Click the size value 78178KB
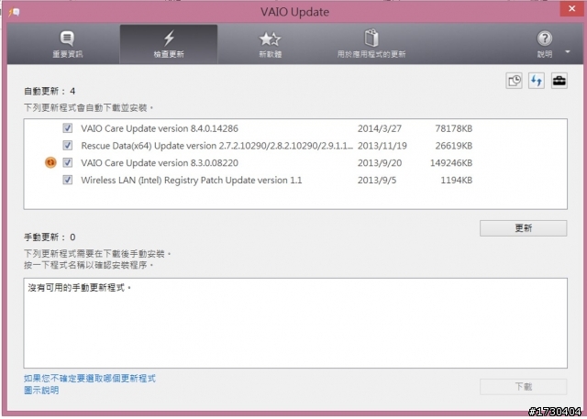 [x=454, y=128]
